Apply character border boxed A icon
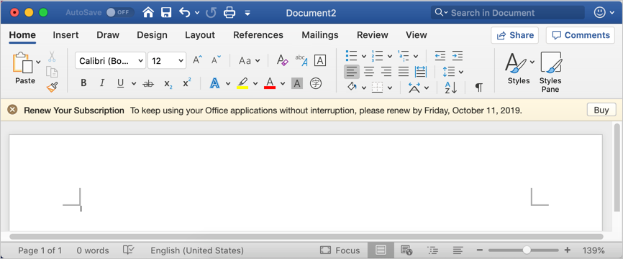Viewport: 623px width, 259px height. [320, 60]
